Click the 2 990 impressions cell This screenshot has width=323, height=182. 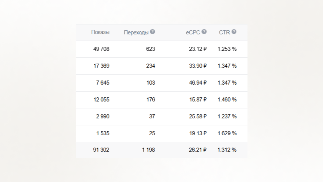(103, 116)
